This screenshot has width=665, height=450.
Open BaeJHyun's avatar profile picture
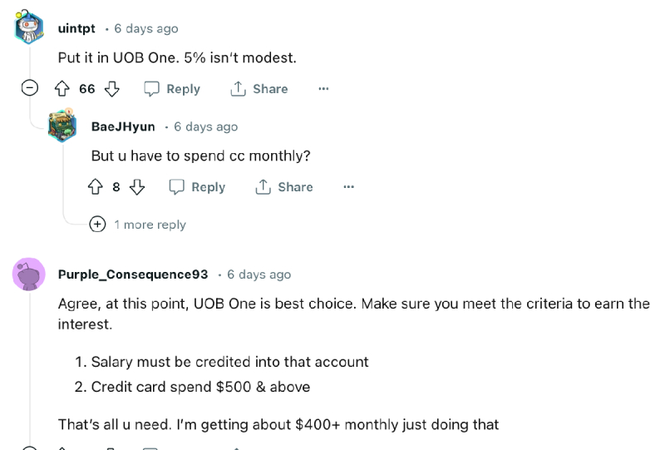click(62, 126)
